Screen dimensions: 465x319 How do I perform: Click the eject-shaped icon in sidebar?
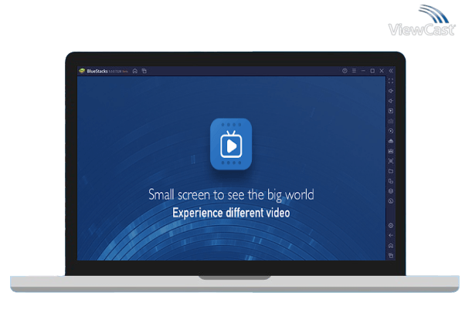coord(391,141)
